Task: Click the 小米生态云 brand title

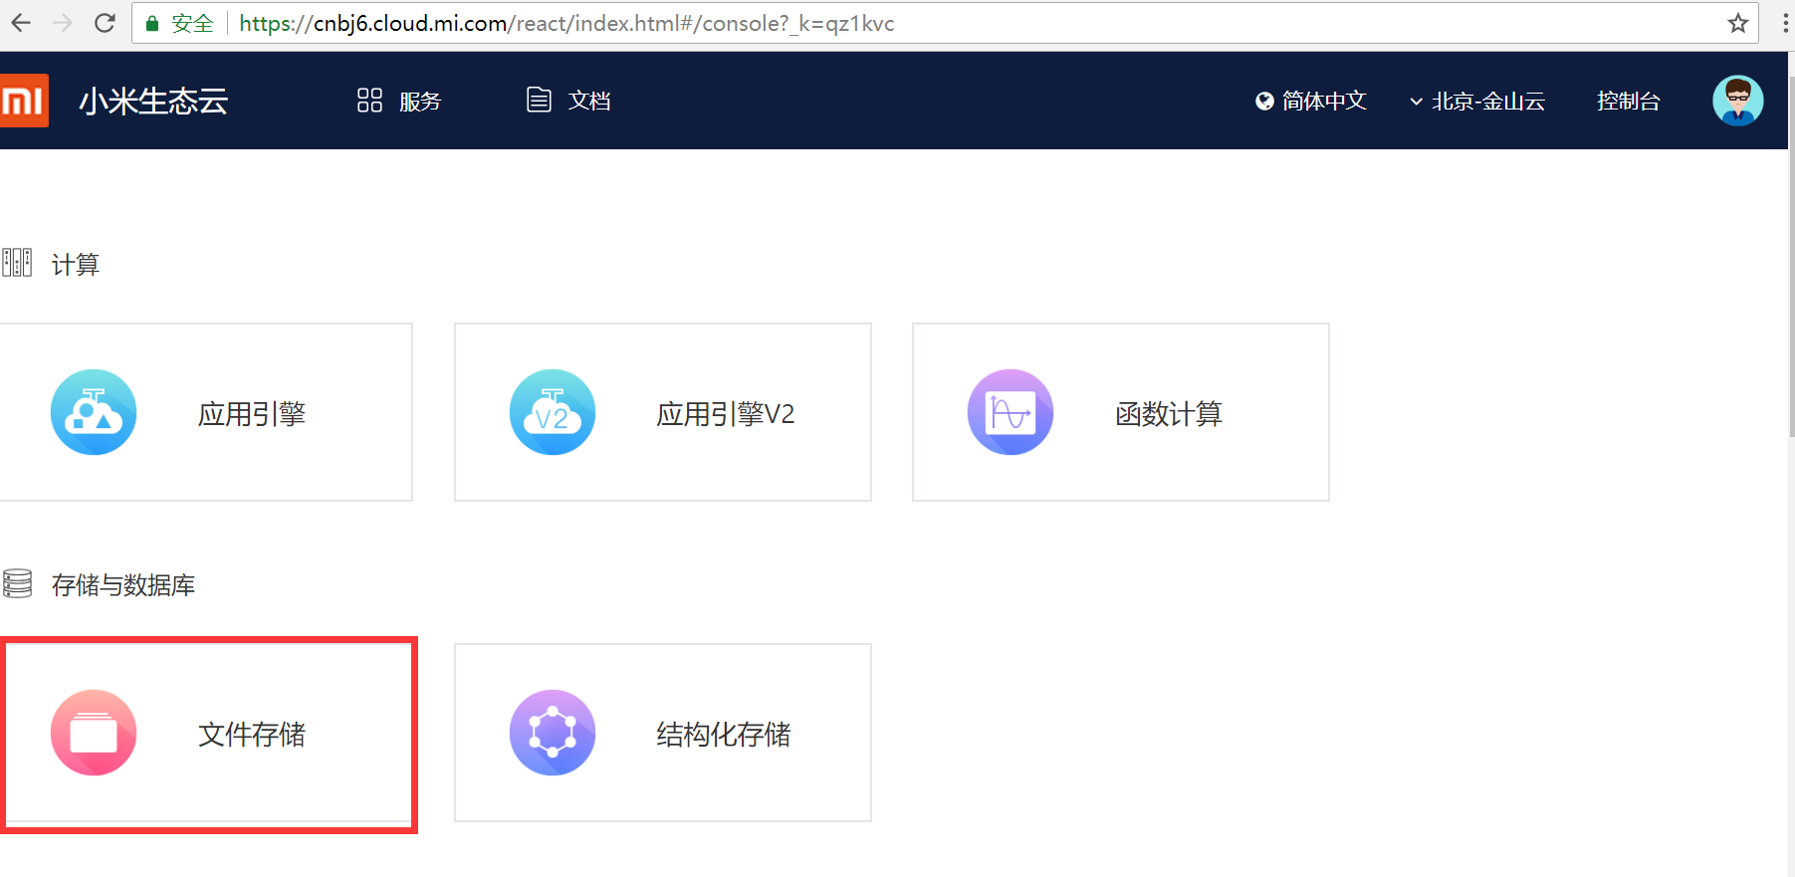Action: pyautogui.click(x=153, y=101)
